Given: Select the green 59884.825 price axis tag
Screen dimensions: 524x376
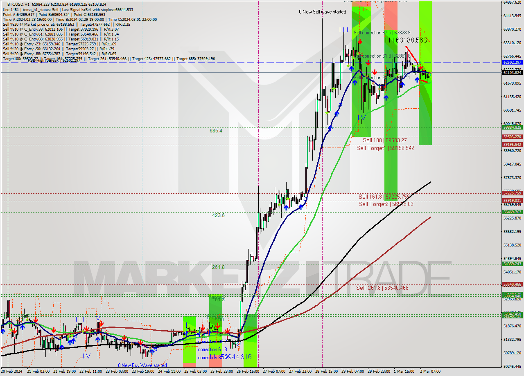Looking at the screenshot, I should 512,128.
